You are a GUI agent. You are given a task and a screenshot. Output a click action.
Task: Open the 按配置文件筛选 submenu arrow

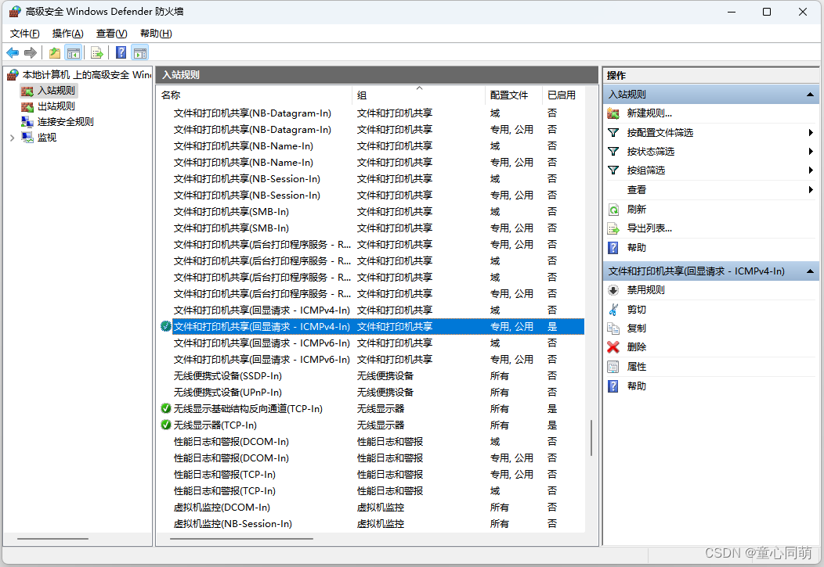[x=811, y=133]
